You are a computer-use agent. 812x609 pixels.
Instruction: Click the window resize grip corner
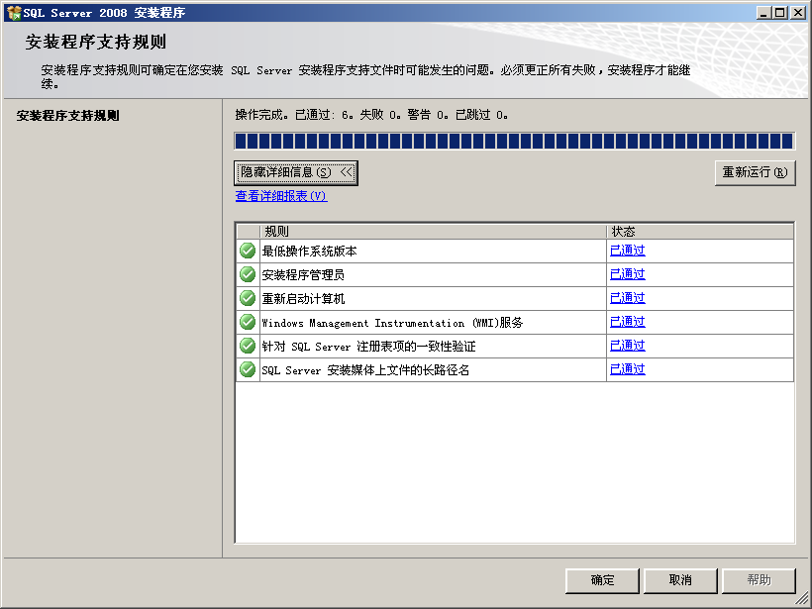click(x=802, y=599)
